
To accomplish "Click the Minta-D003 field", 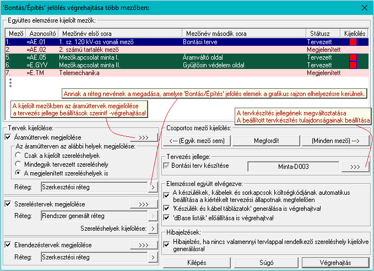I will (x=294, y=167).
